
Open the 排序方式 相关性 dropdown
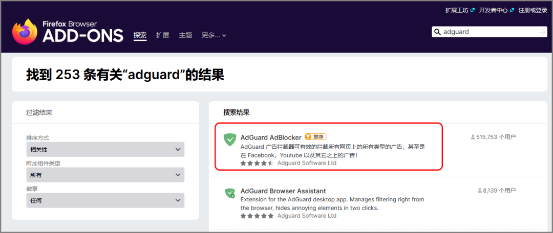coord(105,150)
